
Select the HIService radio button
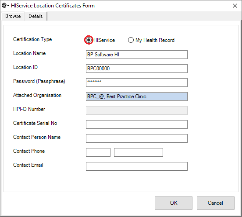[89, 40]
